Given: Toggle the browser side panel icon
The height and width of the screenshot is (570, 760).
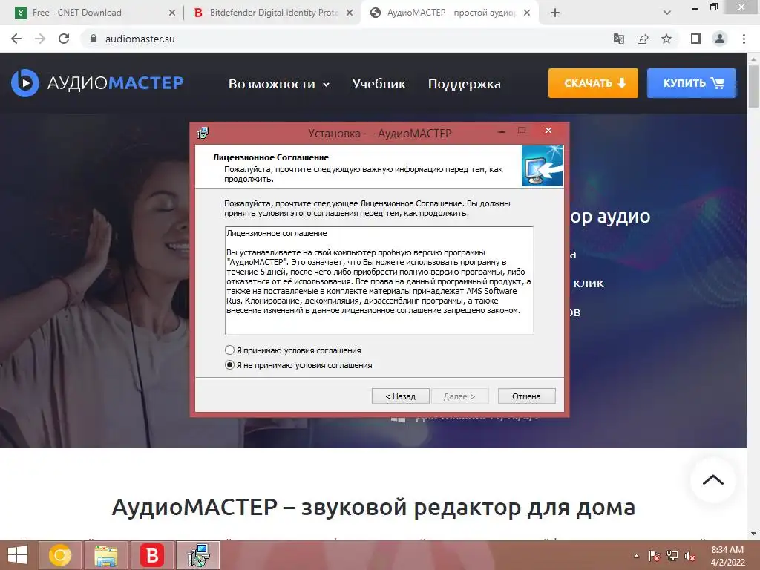Looking at the screenshot, I should (696, 39).
